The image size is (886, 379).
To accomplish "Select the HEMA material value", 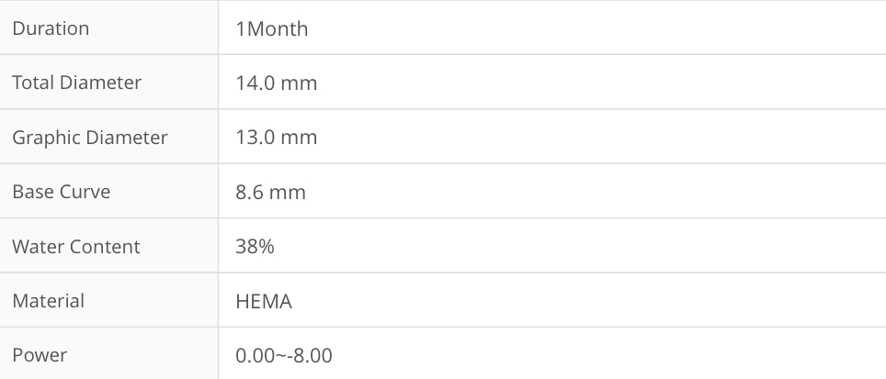I will 264,301.
